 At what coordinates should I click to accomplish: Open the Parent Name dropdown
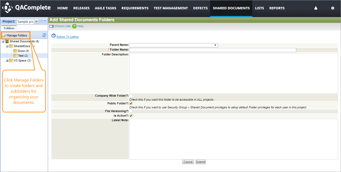click(x=173, y=45)
